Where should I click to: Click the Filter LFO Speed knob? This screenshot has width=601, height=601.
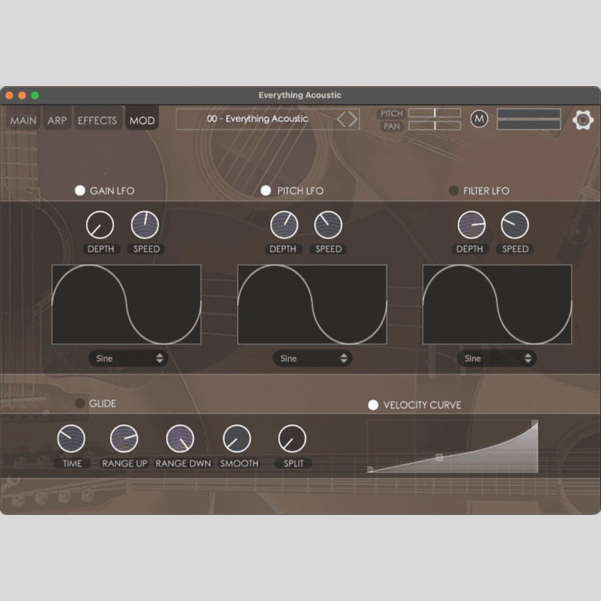coord(515,225)
